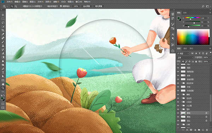
Task: Click the toolbar foreground color swatch
Action: coord(2,98)
